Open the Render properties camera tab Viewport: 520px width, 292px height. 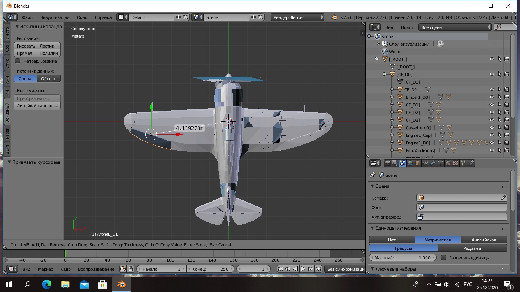point(388,163)
